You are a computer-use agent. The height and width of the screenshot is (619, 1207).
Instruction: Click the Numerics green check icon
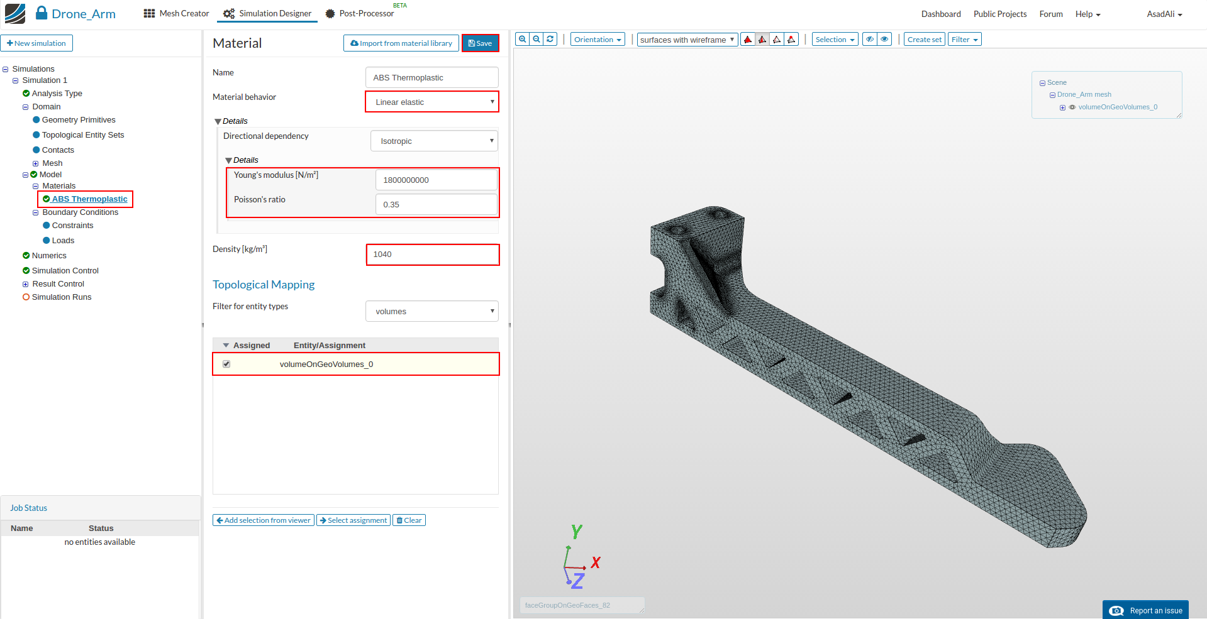pyautogui.click(x=26, y=256)
